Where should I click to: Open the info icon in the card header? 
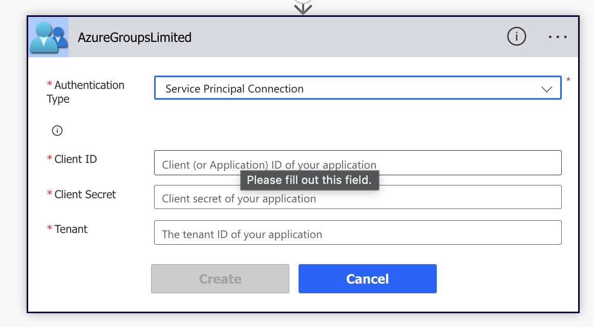pos(516,36)
